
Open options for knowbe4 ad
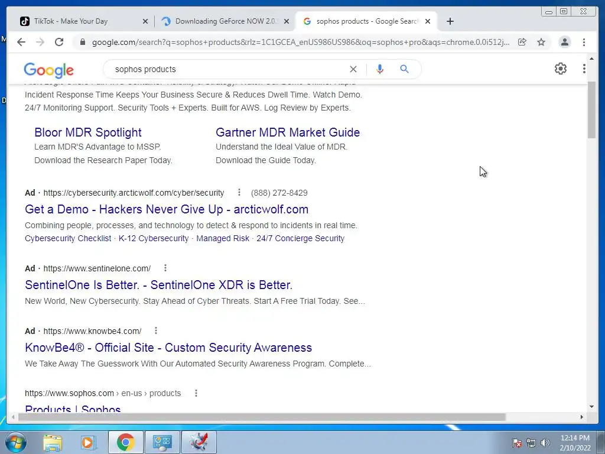tap(156, 330)
